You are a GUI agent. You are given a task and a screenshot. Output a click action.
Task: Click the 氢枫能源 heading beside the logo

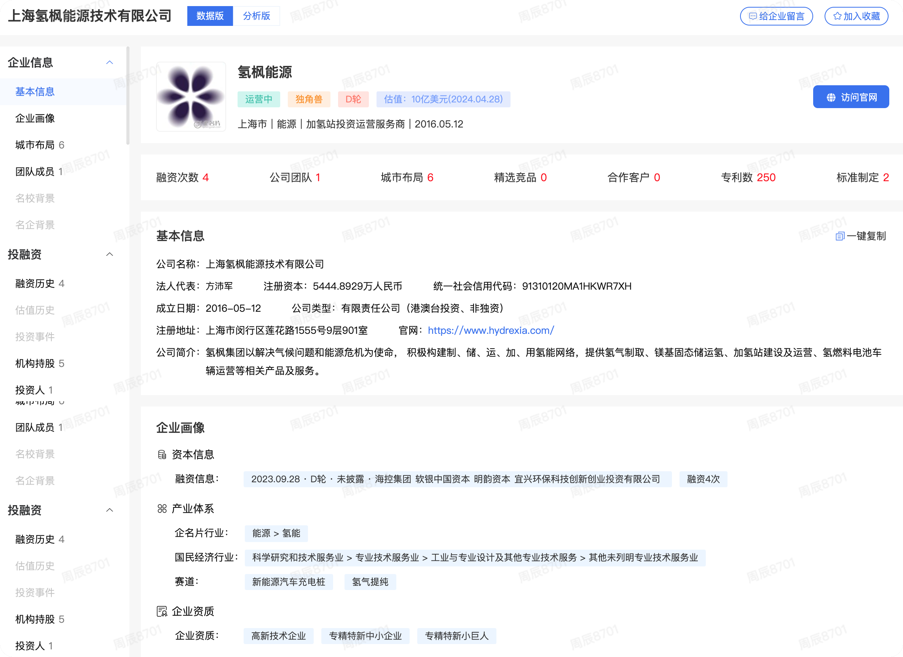tap(265, 72)
